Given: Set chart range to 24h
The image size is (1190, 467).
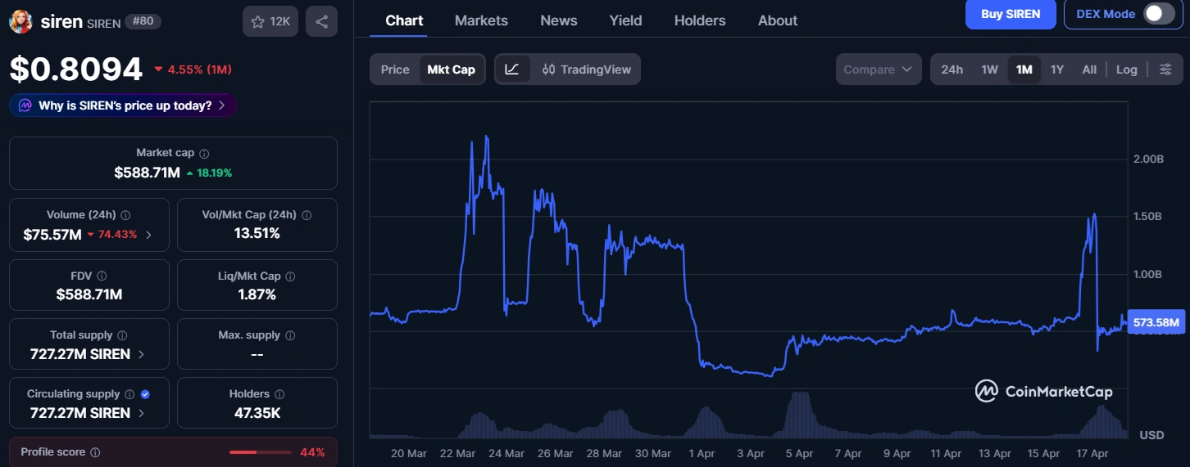Looking at the screenshot, I should coord(952,70).
